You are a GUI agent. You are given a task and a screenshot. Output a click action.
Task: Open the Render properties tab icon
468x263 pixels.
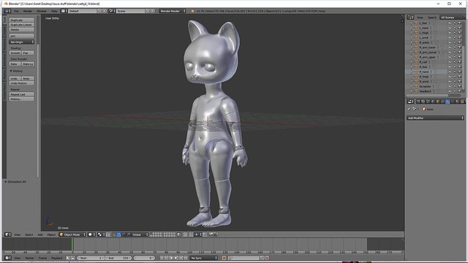(x=418, y=102)
